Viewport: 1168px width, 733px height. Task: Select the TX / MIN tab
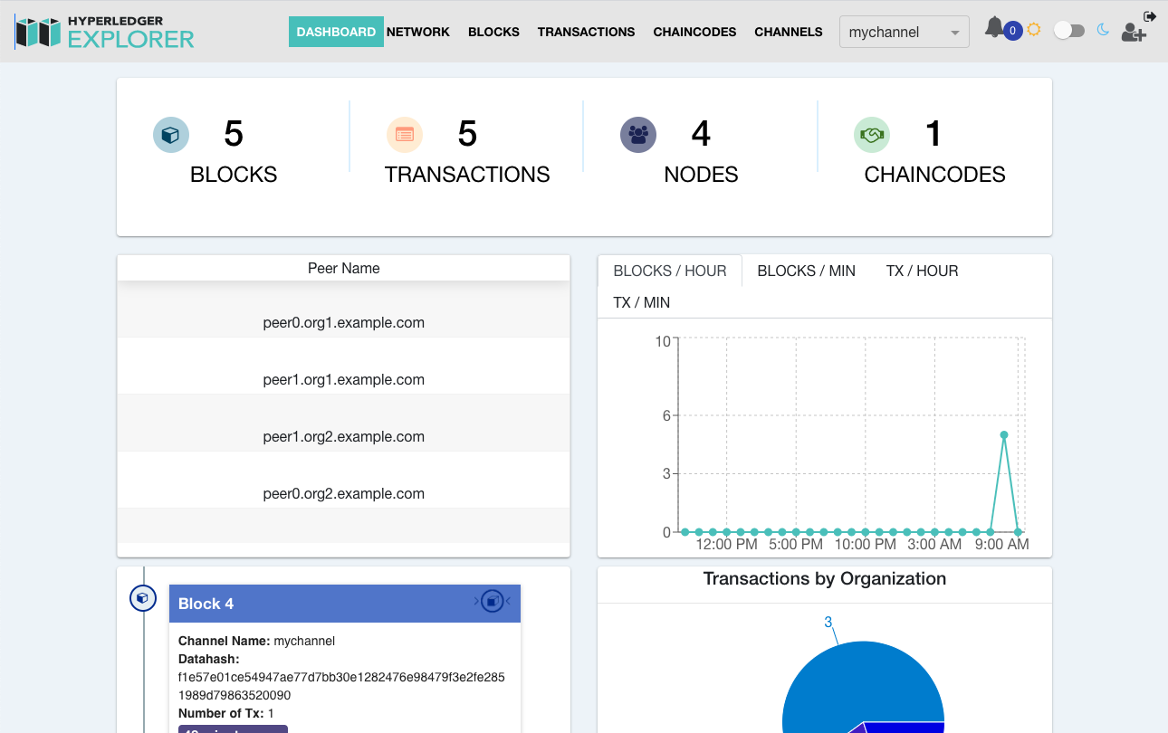(x=641, y=302)
